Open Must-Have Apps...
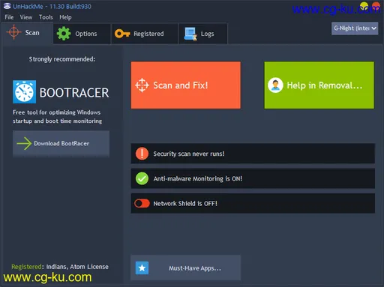Viewport: 384px width, 287px height. 186,268
